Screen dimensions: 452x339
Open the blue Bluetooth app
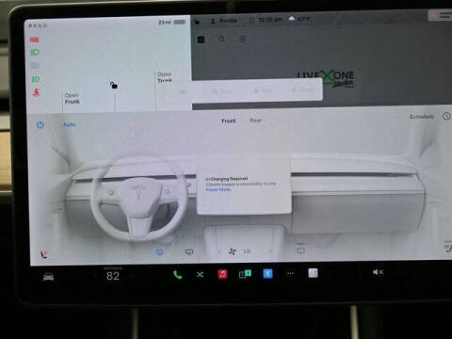pyautogui.click(x=267, y=274)
